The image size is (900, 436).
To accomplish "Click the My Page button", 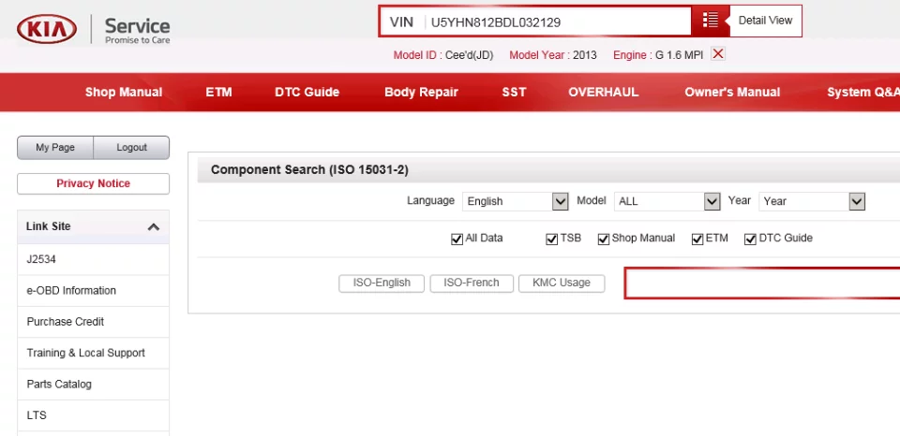I will [55, 147].
